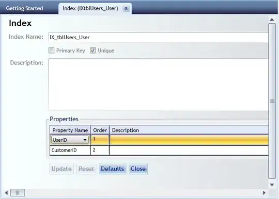Select the Description cell of CustomerID row

[x=189, y=150]
